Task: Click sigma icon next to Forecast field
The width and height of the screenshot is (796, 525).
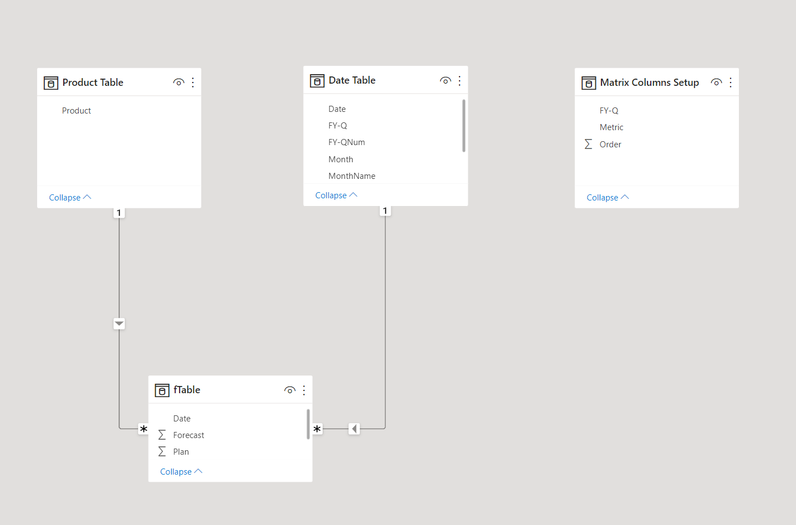Action: tap(162, 435)
